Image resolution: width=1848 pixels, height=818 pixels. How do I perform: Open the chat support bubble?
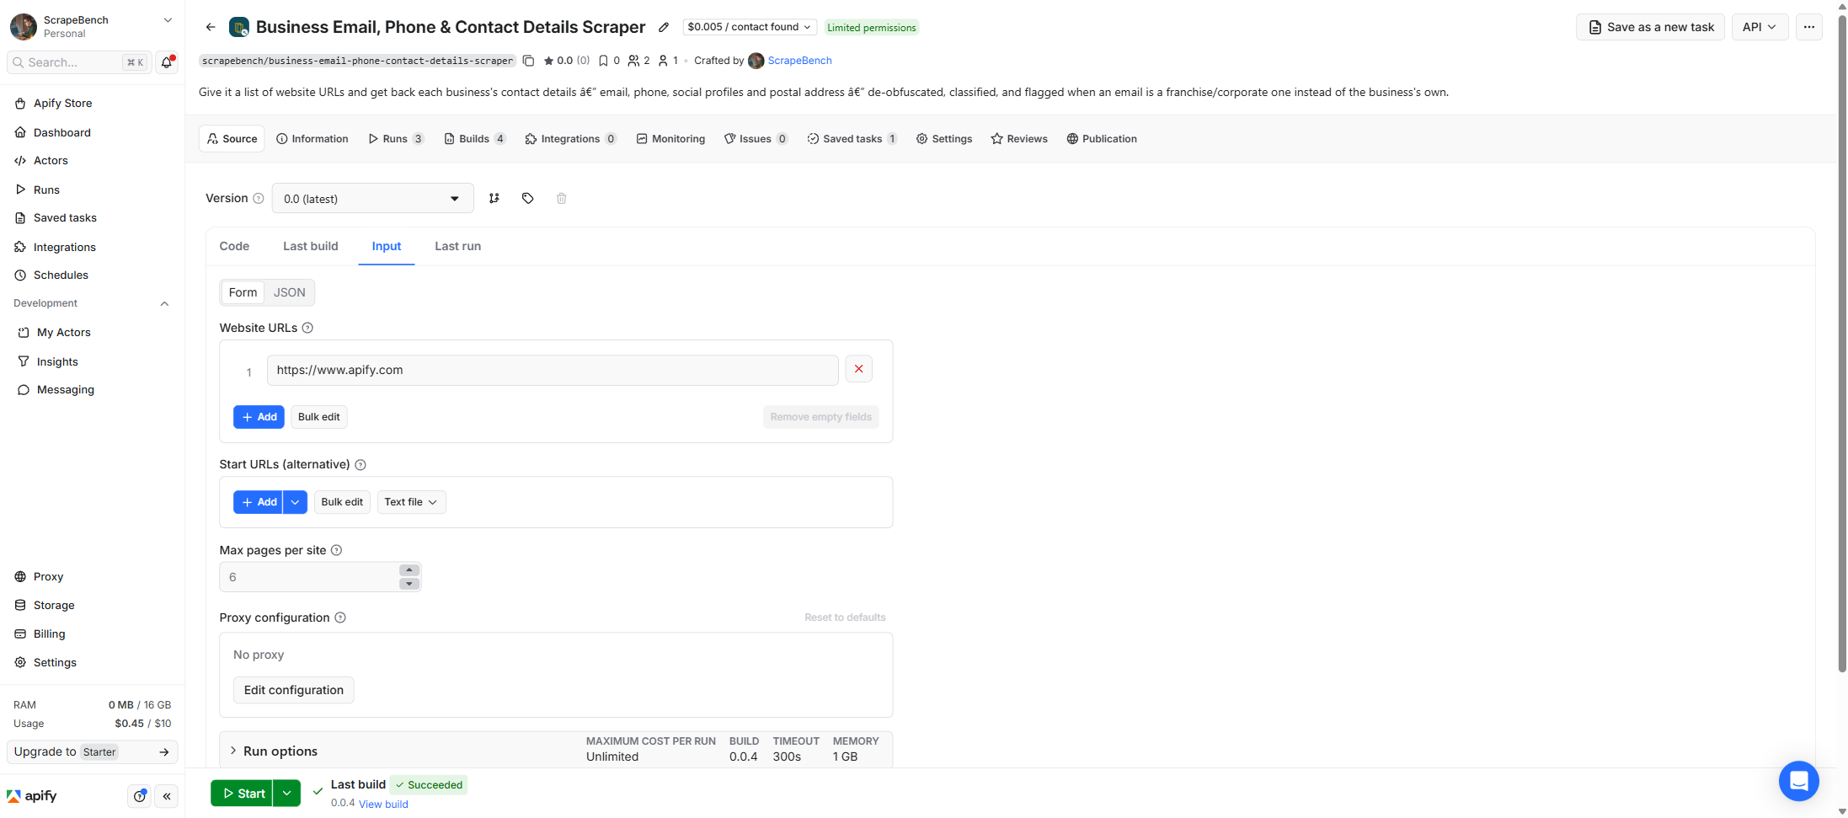[1798, 781]
